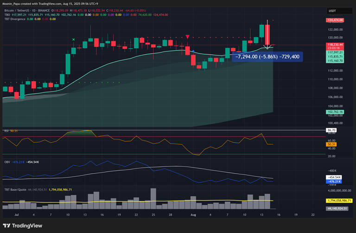
Task: Click the -400K OBV axis tick
Action: (332, 170)
